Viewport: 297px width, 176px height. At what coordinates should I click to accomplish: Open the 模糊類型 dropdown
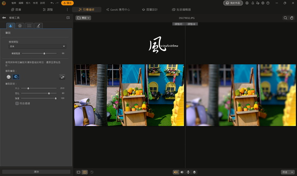pos(37,47)
